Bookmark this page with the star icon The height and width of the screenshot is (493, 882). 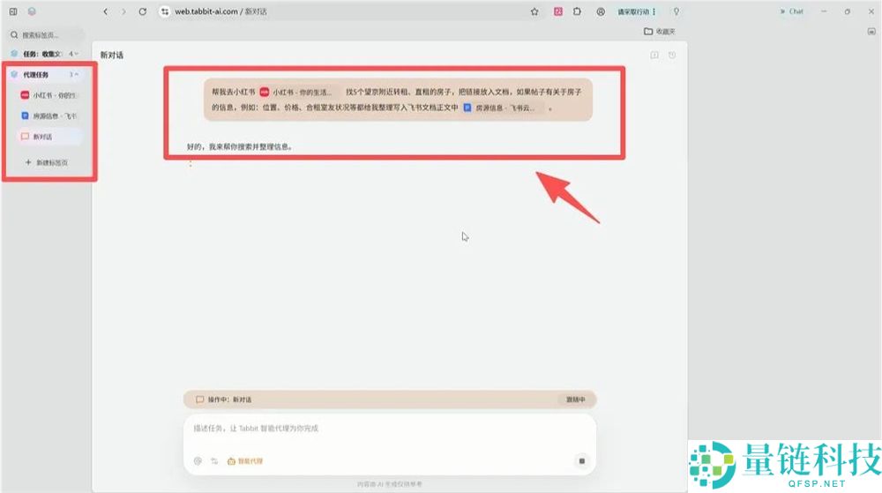[534, 11]
